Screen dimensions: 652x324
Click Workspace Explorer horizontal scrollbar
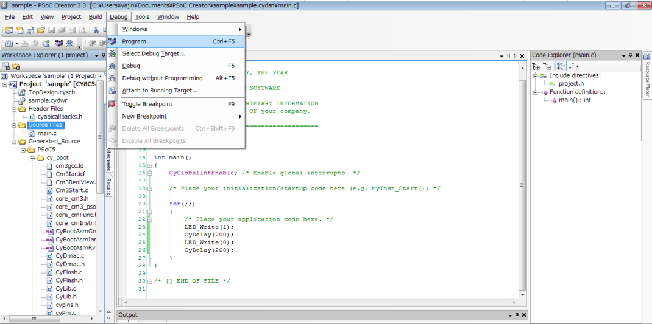tap(34, 319)
